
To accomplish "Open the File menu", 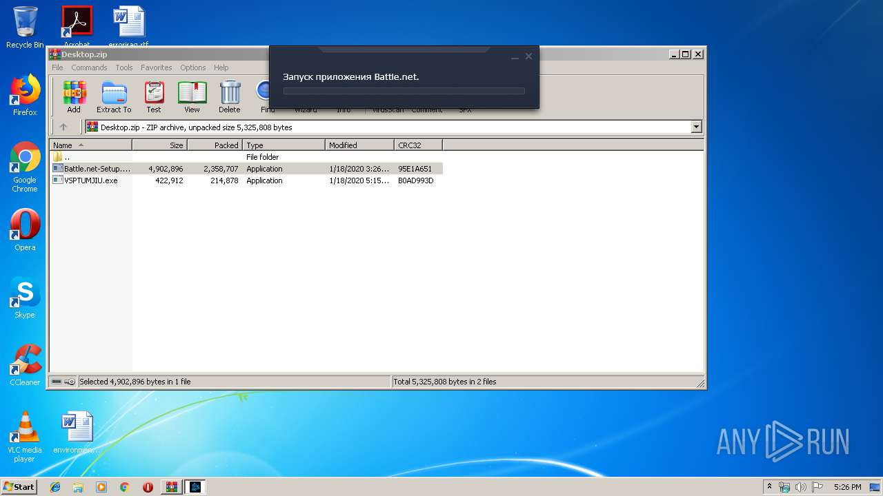I will [57, 68].
